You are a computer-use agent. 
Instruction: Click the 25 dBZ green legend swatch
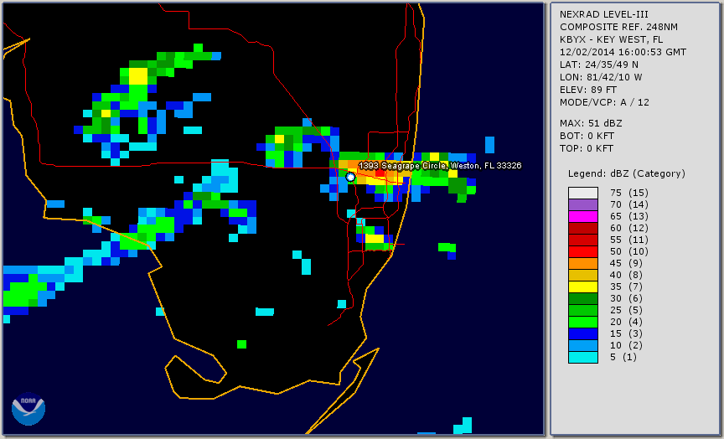(582, 310)
